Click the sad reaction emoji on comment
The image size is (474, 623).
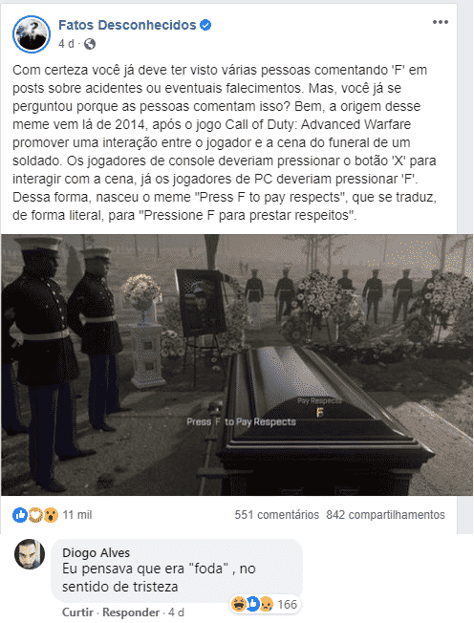click(267, 604)
